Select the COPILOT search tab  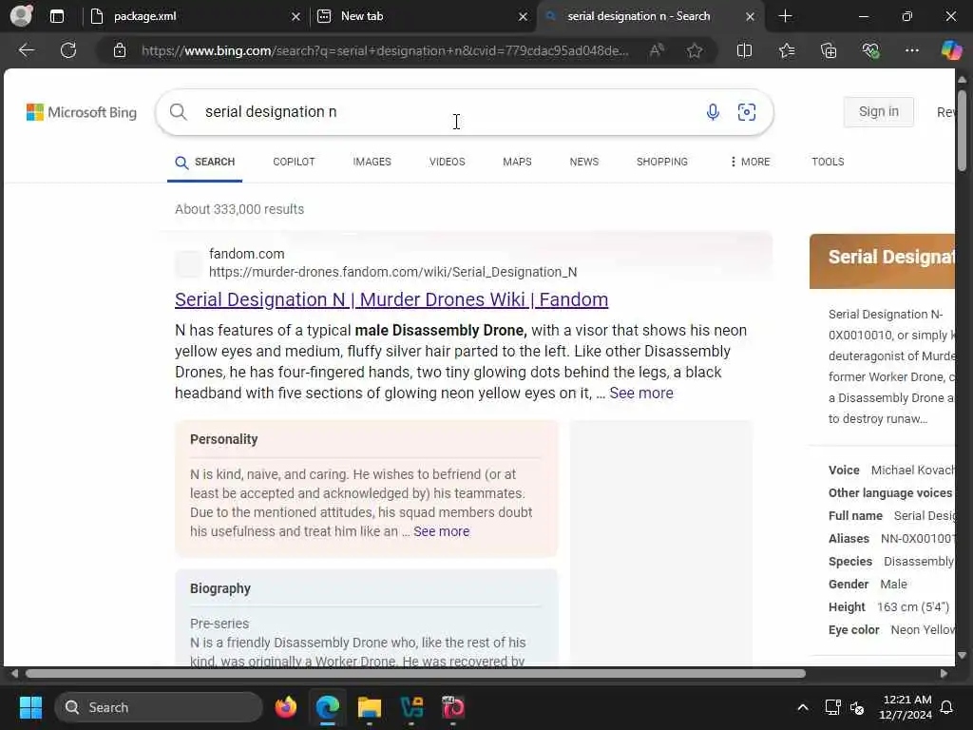(295, 162)
